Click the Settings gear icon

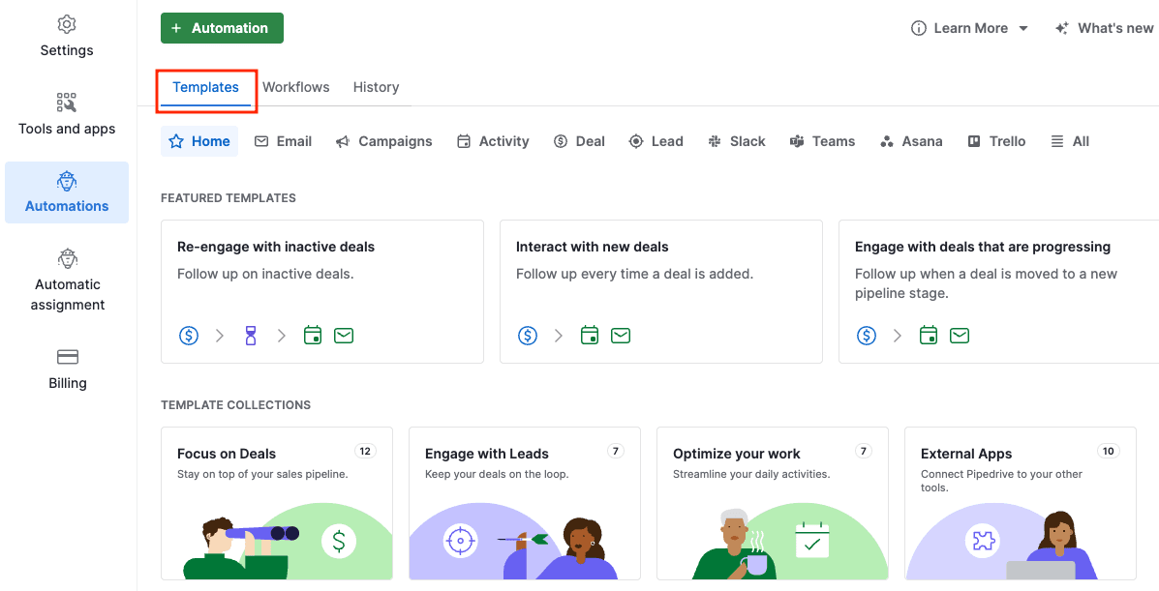pyautogui.click(x=66, y=24)
